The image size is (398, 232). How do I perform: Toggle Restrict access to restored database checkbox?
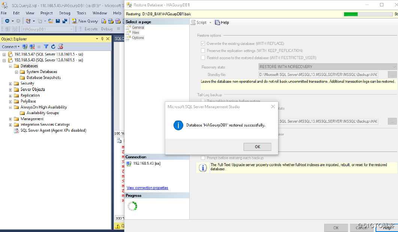click(x=203, y=58)
